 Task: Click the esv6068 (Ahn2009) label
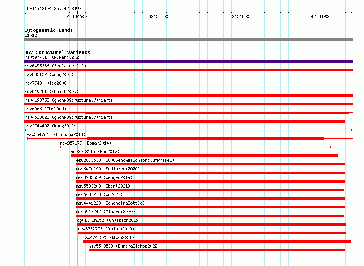45,109
